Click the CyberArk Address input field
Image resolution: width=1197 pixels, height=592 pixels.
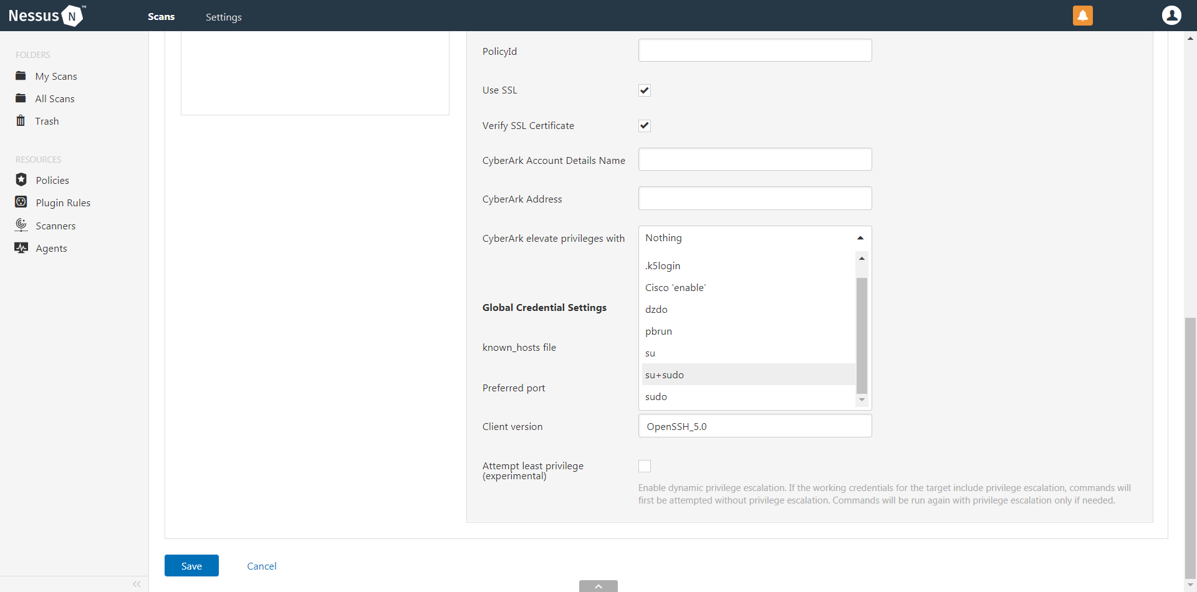(x=754, y=199)
